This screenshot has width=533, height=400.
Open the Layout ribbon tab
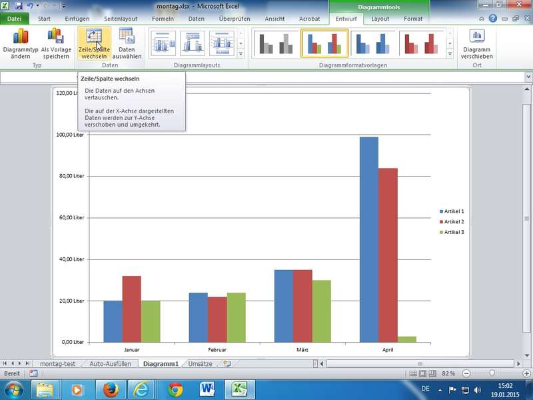(380, 19)
